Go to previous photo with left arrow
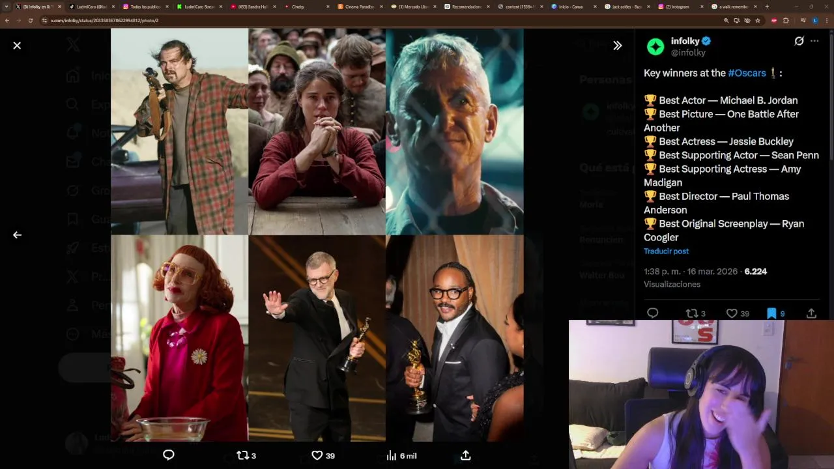The height and width of the screenshot is (469, 834). tap(17, 235)
